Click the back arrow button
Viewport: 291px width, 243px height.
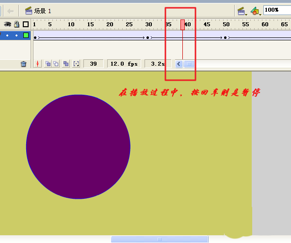[10, 11]
